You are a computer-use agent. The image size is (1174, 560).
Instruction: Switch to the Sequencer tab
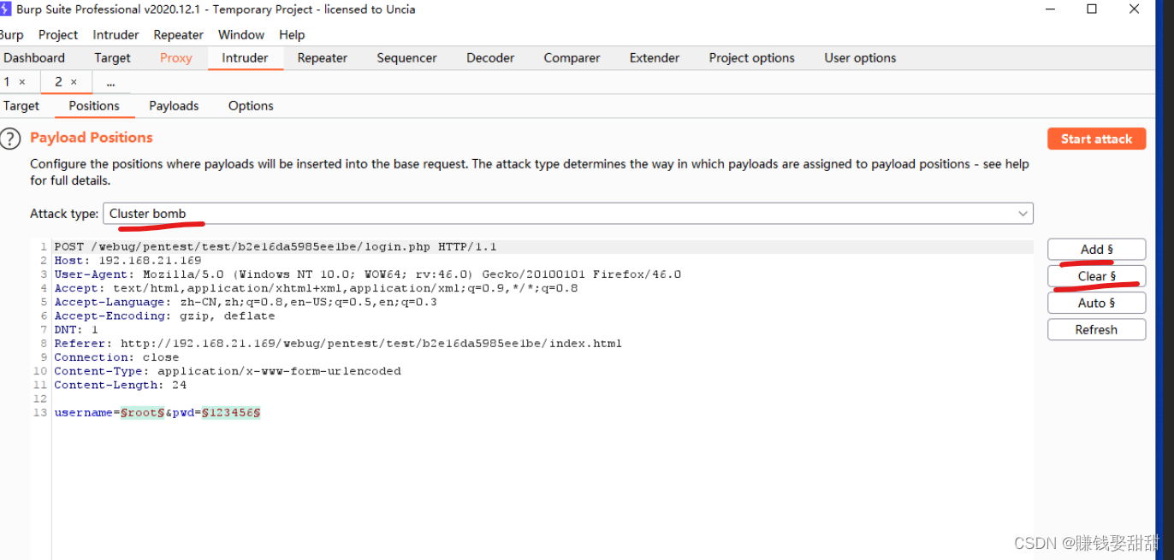(x=406, y=58)
